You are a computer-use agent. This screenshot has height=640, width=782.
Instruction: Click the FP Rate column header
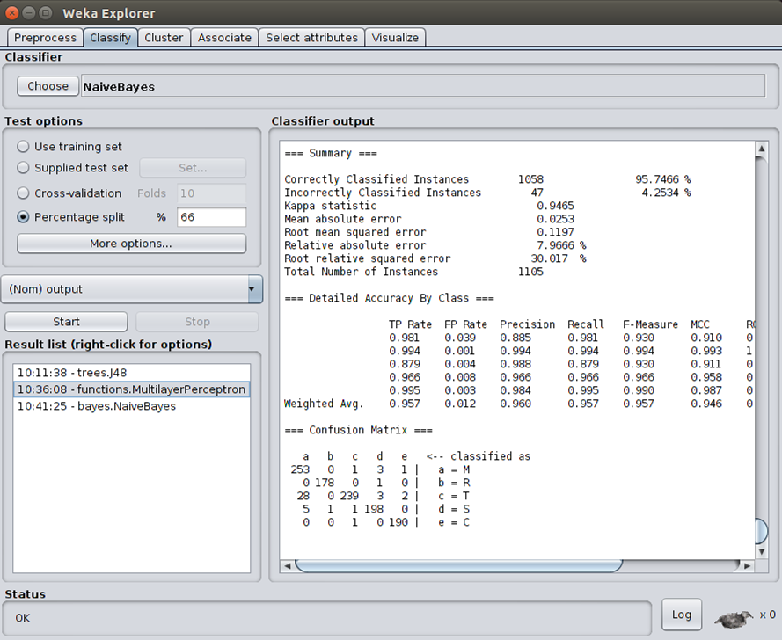[465, 324]
